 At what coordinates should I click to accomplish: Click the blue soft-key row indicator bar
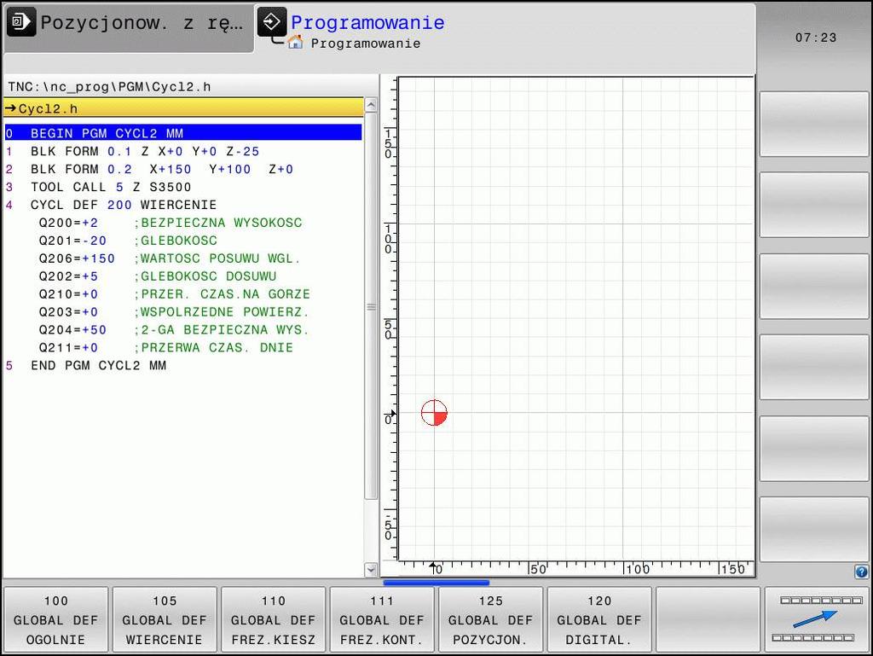(436, 583)
